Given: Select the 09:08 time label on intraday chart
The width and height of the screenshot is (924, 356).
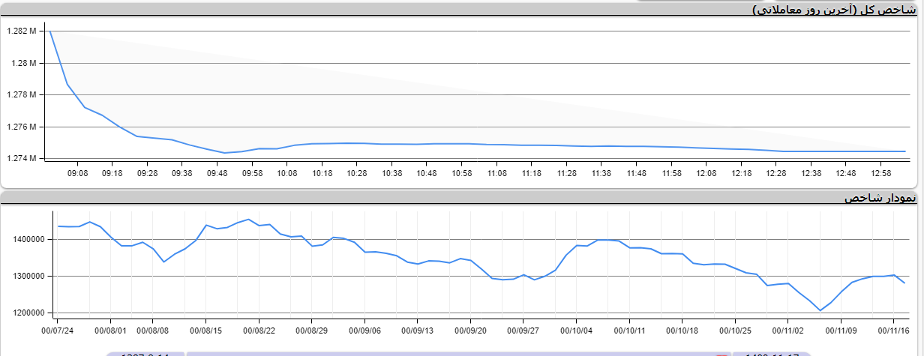Looking at the screenshot, I should coord(77,173).
